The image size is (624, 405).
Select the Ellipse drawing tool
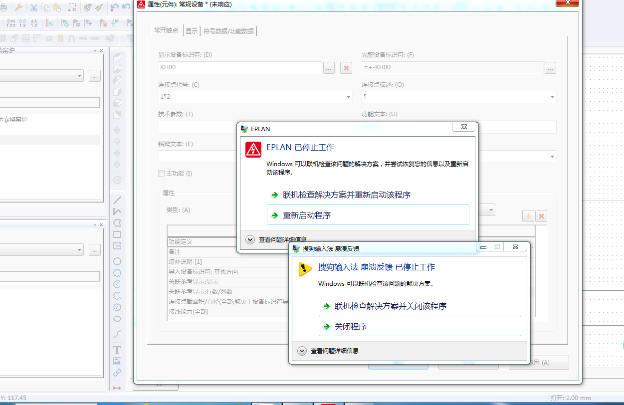pyautogui.click(x=117, y=319)
